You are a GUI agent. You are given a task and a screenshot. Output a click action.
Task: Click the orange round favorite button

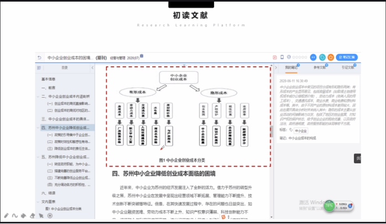tap(330, 57)
